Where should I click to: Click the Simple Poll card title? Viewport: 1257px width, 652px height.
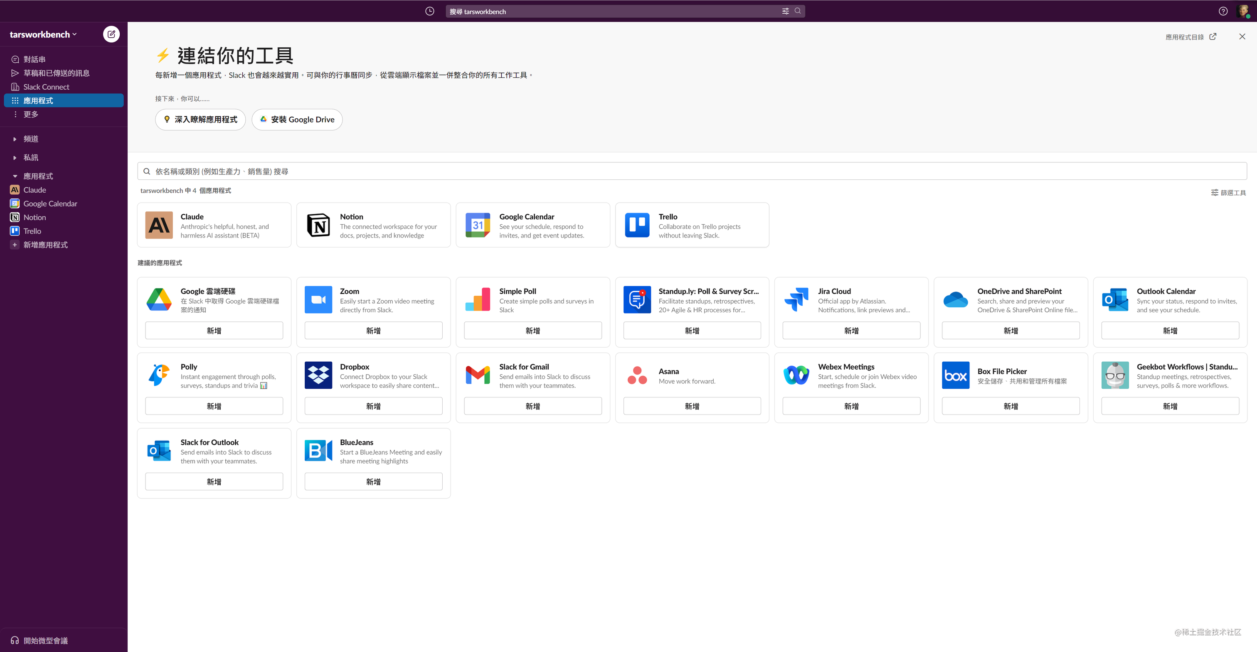(x=517, y=291)
